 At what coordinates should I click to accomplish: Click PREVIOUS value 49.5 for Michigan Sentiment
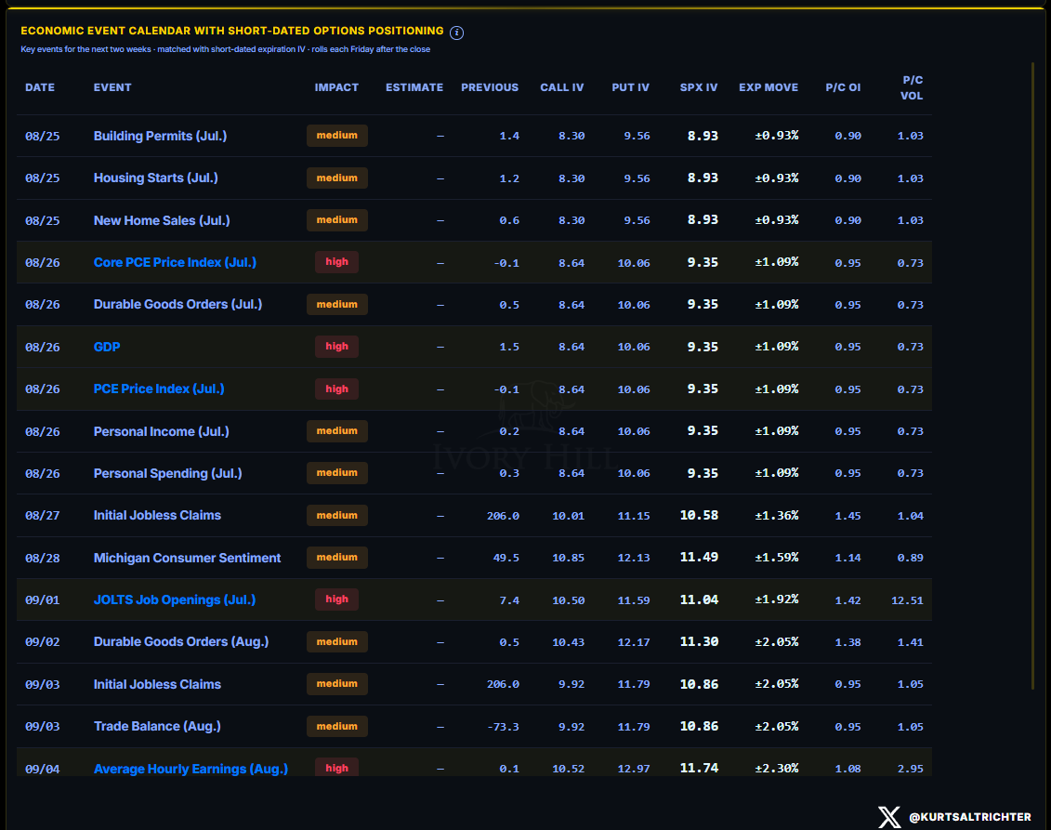[506, 558]
